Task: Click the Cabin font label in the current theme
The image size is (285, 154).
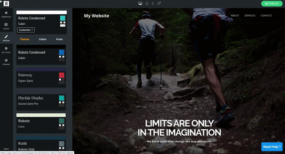Action: [21, 24]
